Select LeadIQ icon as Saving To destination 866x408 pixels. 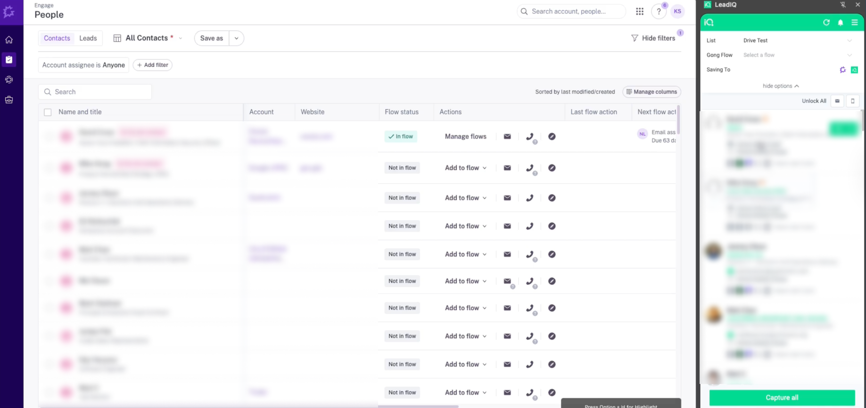tap(854, 70)
